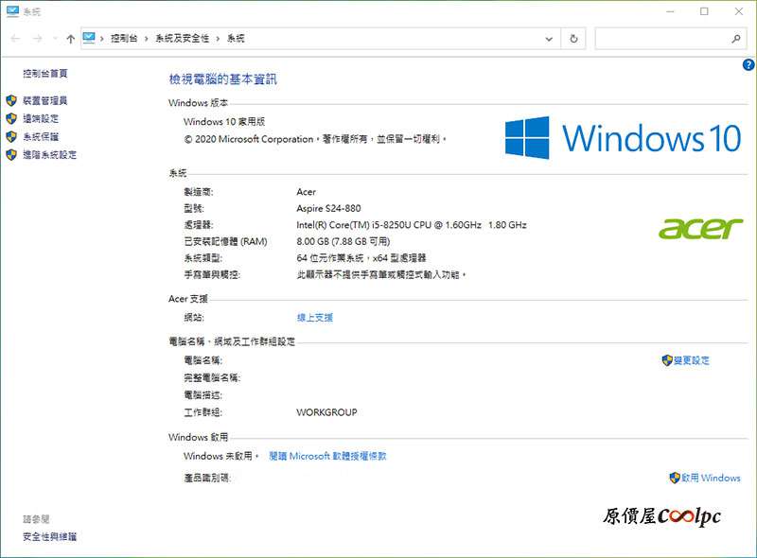Click the RAM value 8.00 GB

pyautogui.click(x=343, y=241)
